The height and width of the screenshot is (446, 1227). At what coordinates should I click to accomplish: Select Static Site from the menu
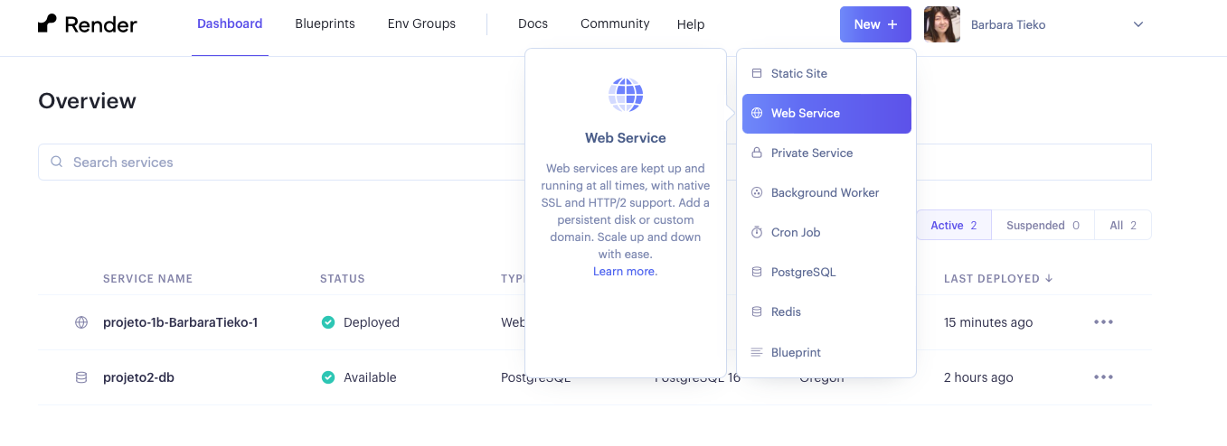[x=826, y=73]
